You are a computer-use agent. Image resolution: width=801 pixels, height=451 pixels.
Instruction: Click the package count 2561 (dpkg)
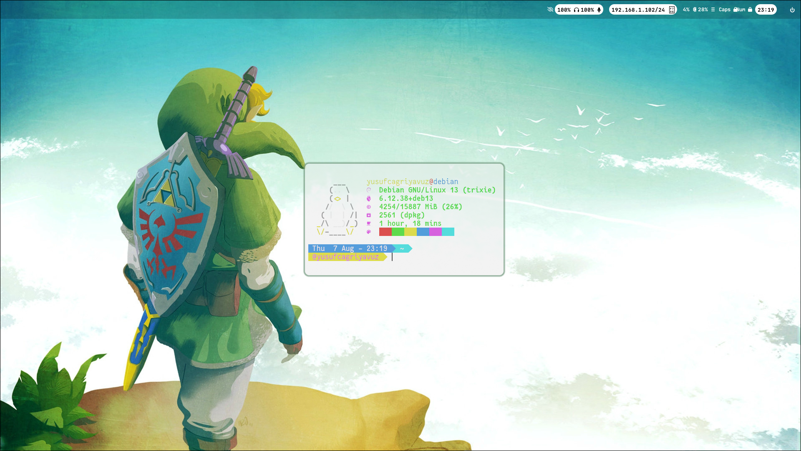pos(402,215)
